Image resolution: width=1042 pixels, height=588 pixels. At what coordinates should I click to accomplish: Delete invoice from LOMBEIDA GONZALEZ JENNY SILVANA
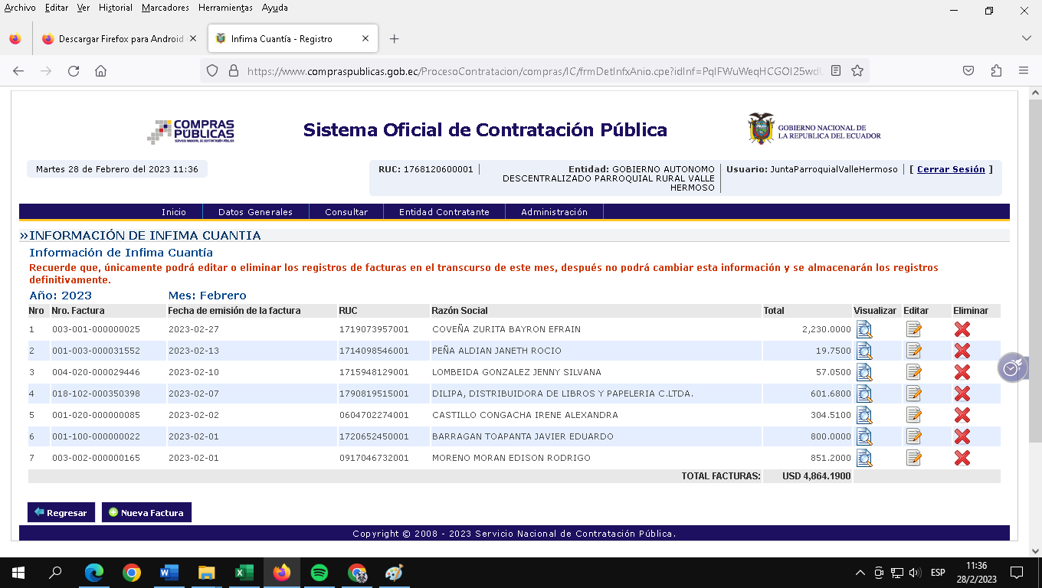(x=962, y=372)
